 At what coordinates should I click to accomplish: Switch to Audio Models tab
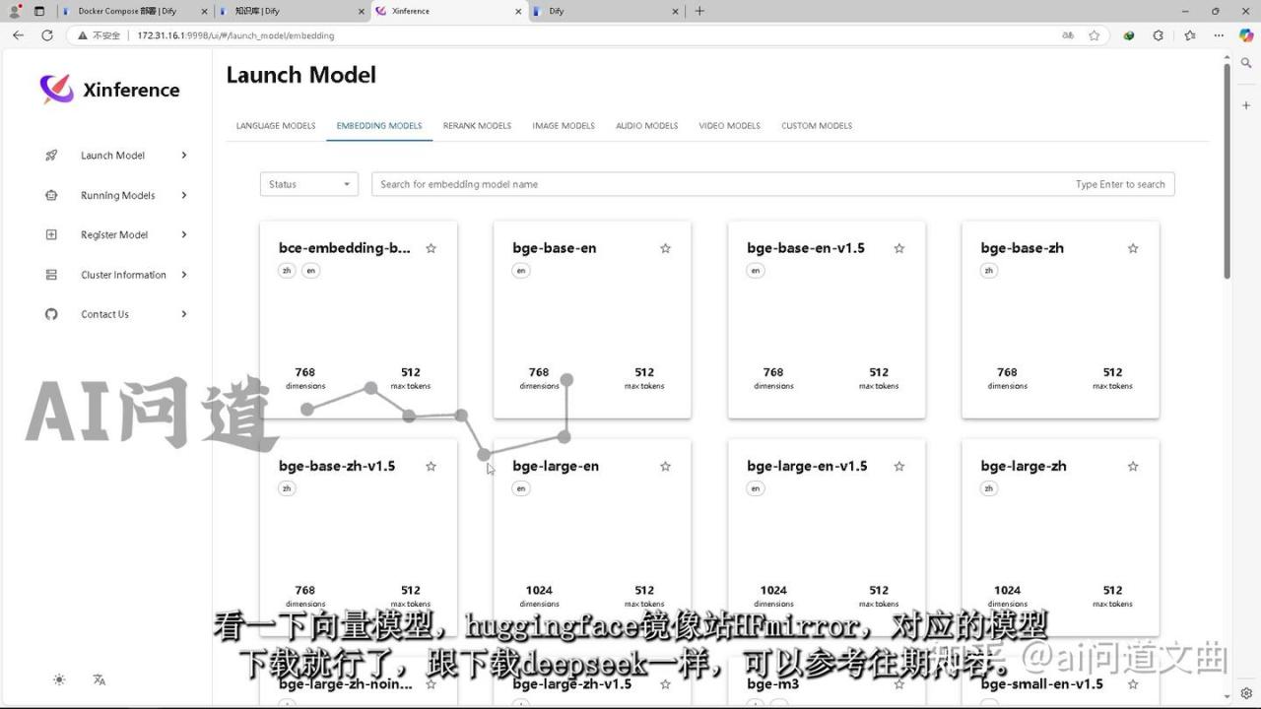647,126
